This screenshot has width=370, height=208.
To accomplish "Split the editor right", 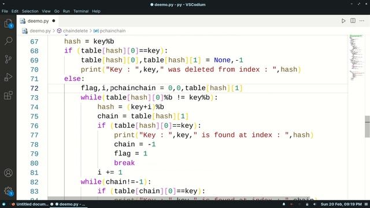I will [x=353, y=21].
